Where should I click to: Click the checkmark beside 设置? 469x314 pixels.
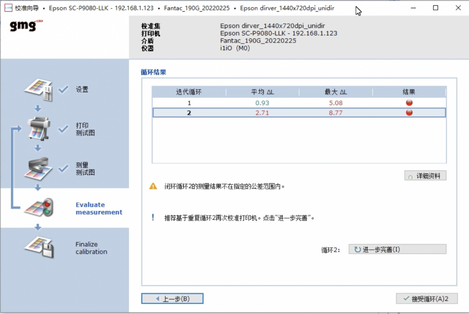[x=63, y=89]
